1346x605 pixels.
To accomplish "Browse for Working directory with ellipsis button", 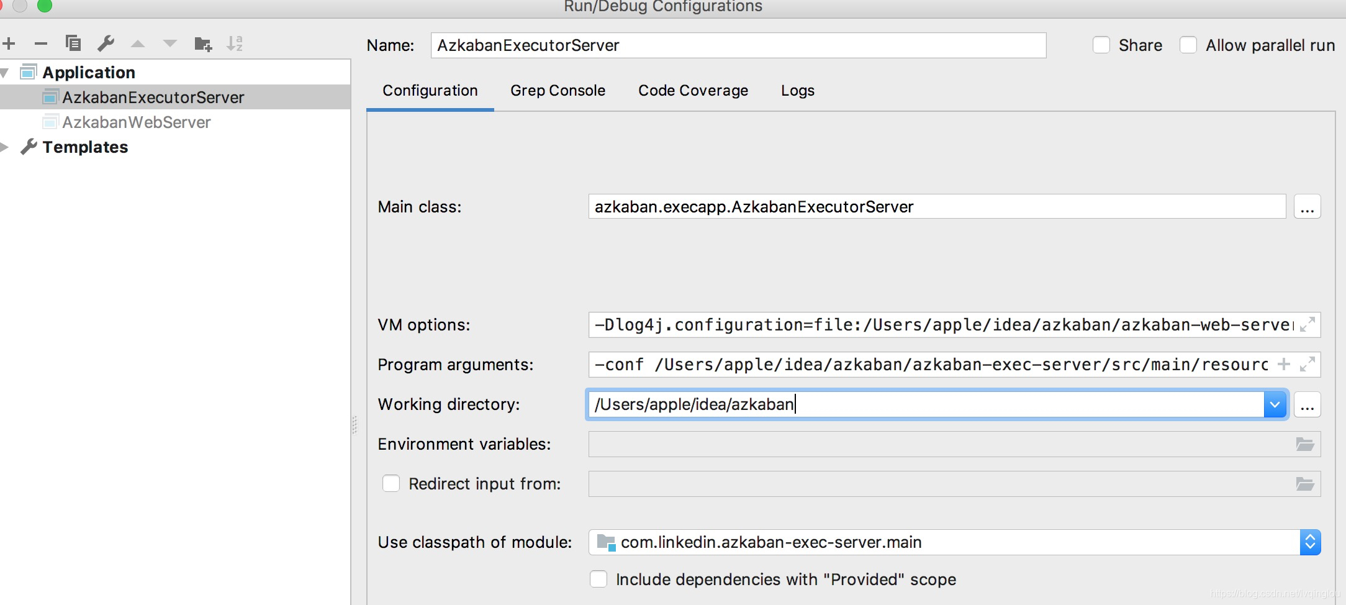I will pyautogui.click(x=1307, y=405).
